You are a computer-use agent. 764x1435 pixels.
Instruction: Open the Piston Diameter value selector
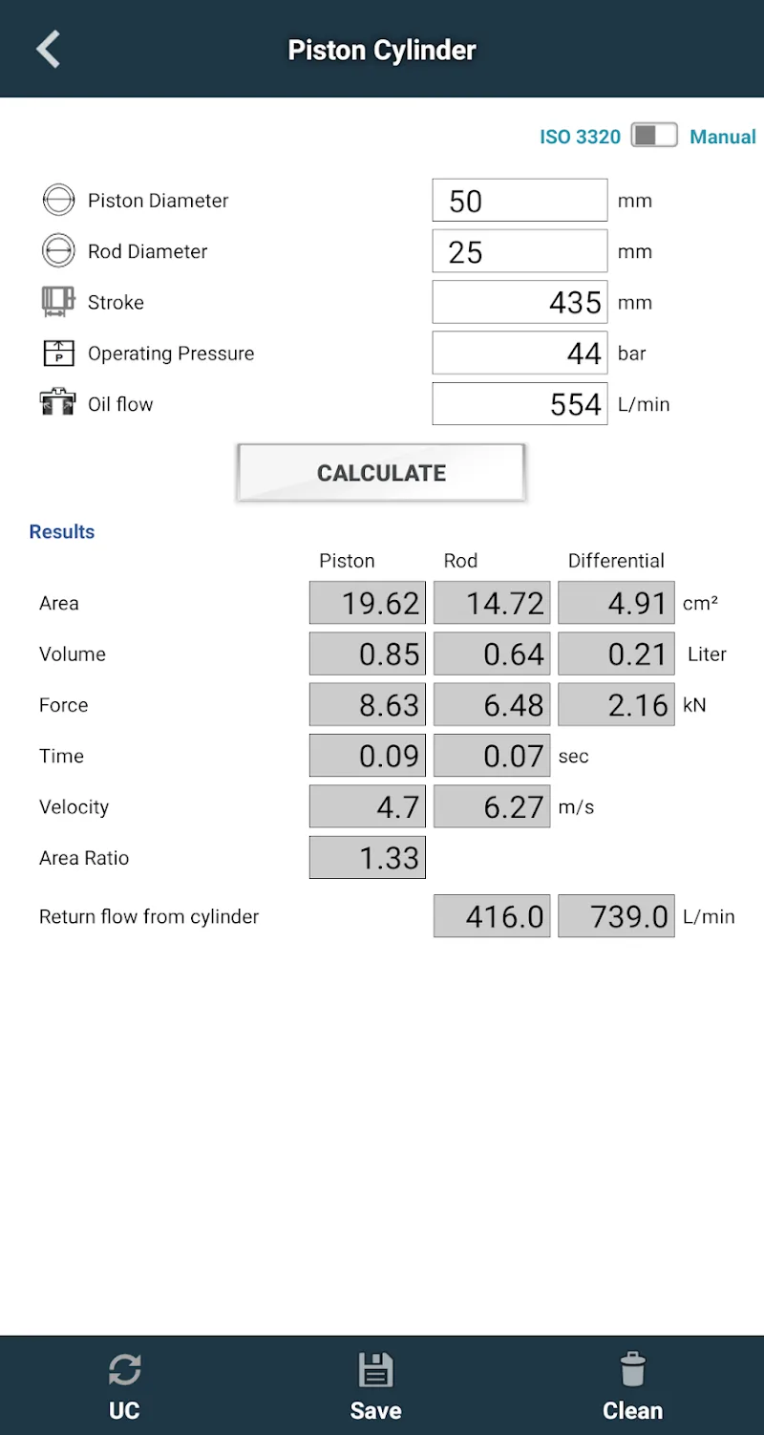point(520,201)
